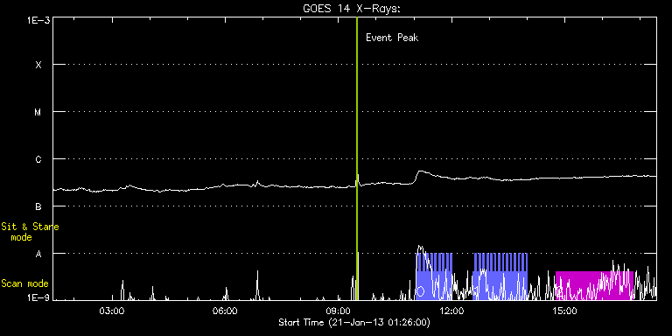
Task: Click the Start Time caption below the axis
Action: pos(354,322)
